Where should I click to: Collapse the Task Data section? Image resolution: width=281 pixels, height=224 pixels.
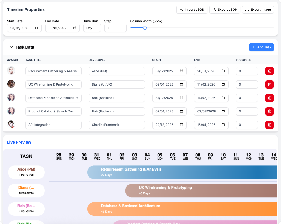coord(12,47)
